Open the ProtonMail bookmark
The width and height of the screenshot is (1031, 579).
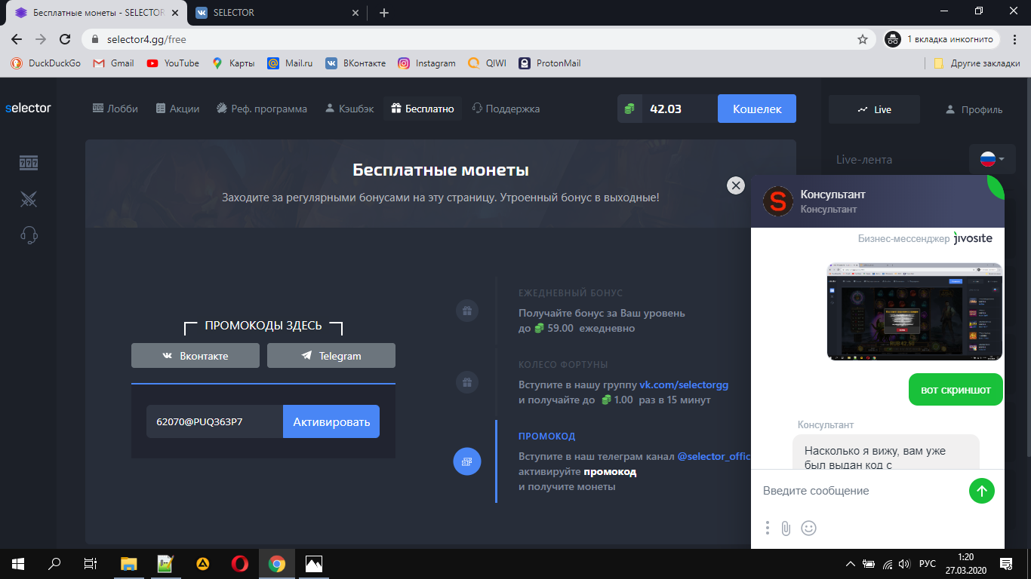(x=549, y=63)
